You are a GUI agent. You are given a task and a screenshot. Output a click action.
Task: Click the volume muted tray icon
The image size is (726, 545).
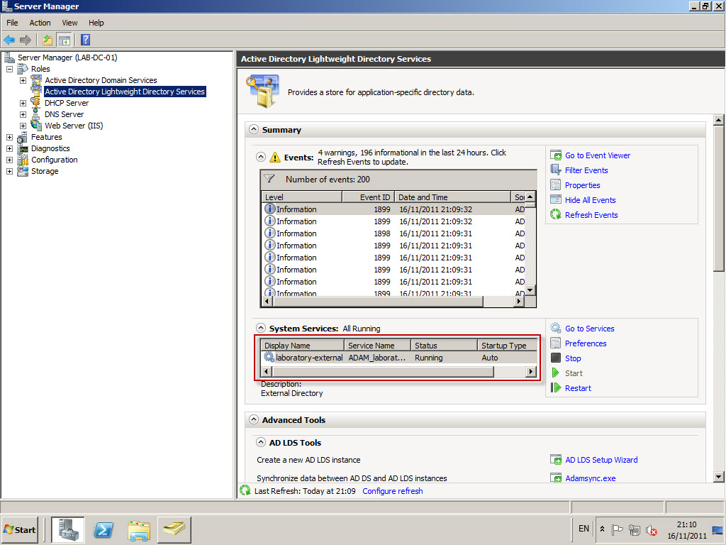click(x=652, y=529)
